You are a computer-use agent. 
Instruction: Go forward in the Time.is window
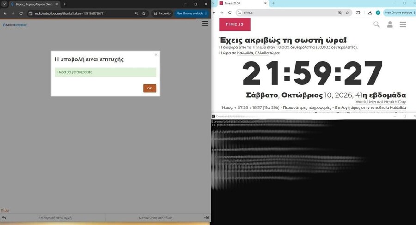[x=222, y=12]
